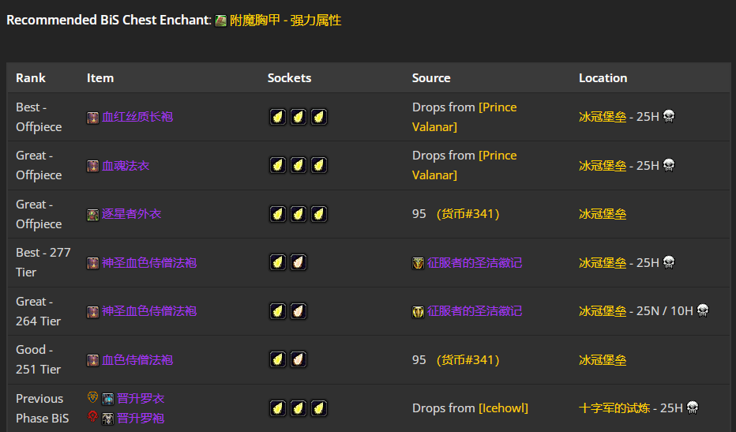Click the white meta gem socket in the Best - 277 Tier row
The height and width of the screenshot is (432, 736).
tap(299, 262)
